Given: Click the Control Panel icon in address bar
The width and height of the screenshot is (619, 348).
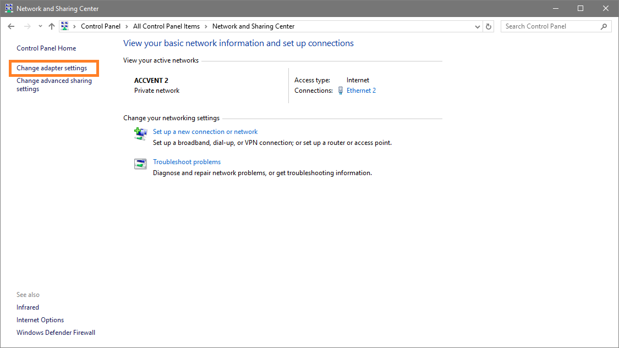Looking at the screenshot, I should coord(65,26).
